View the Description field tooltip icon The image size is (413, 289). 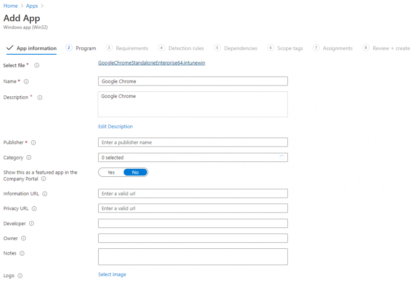39,97
